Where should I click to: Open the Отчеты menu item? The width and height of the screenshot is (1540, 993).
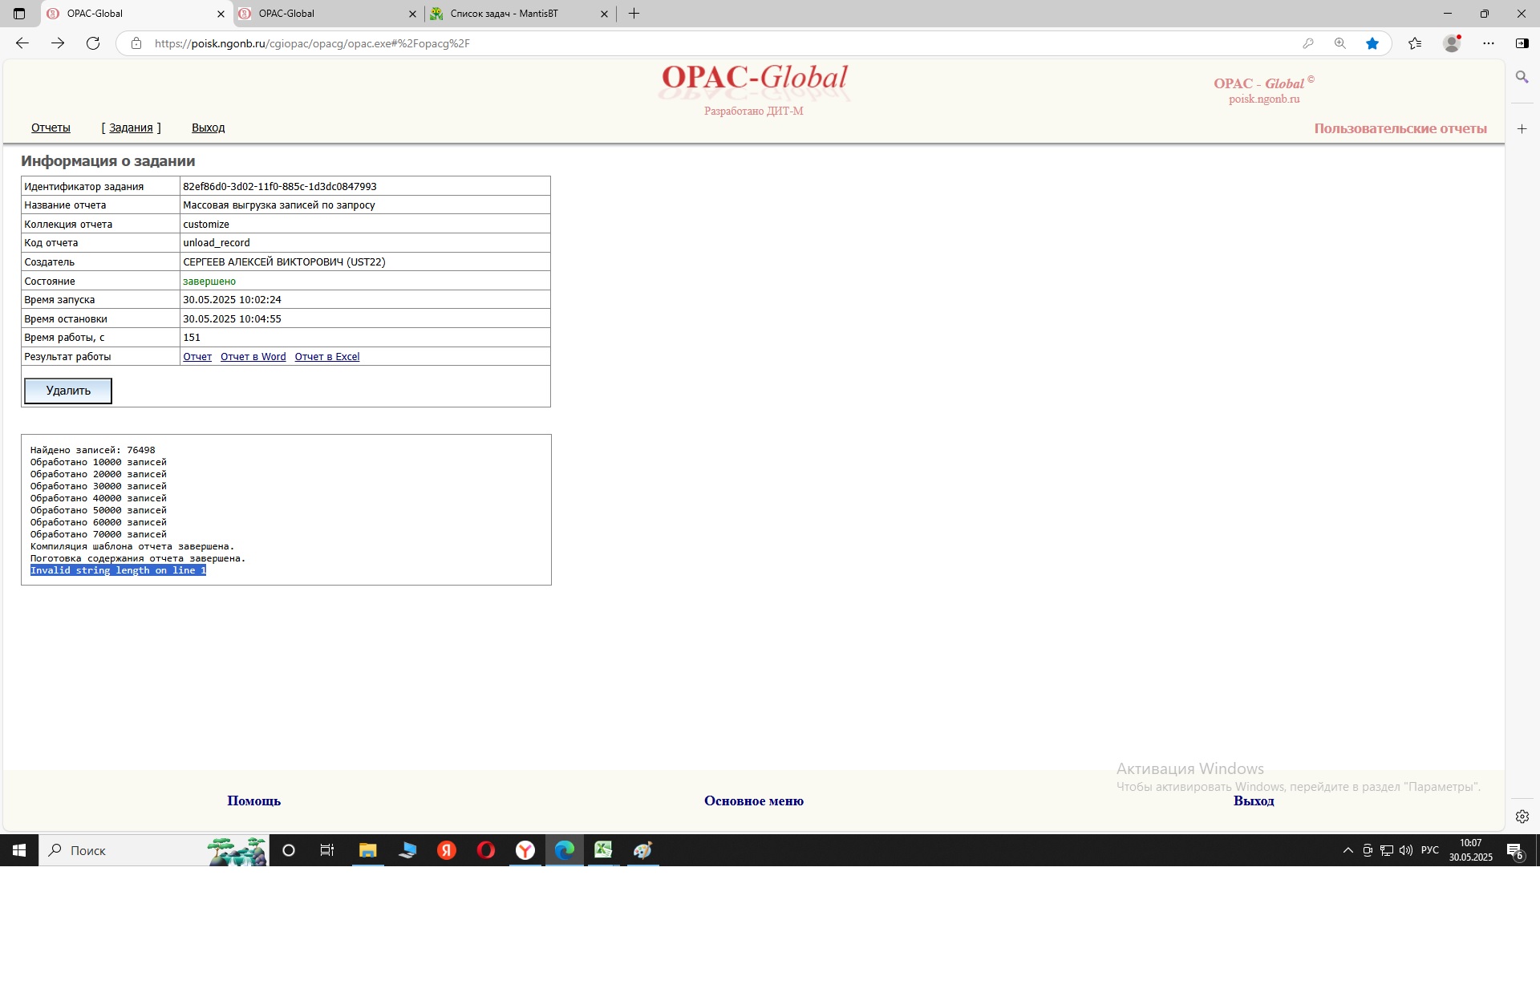[51, 128]
